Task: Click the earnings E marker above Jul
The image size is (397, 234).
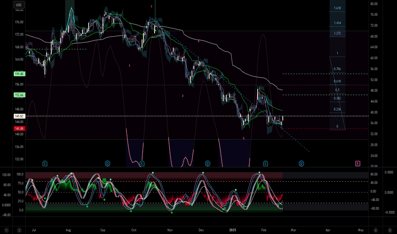Action: (45, 163)
